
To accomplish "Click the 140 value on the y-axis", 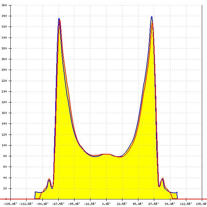I will [4, 124].
